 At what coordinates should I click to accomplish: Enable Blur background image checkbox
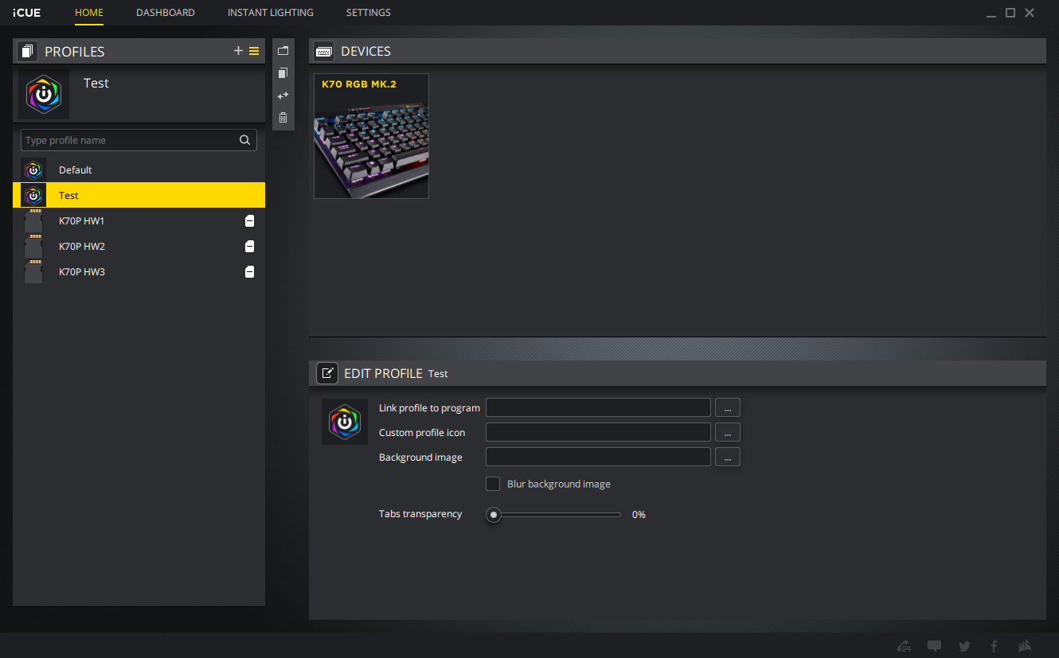click(x=493, y=484)
